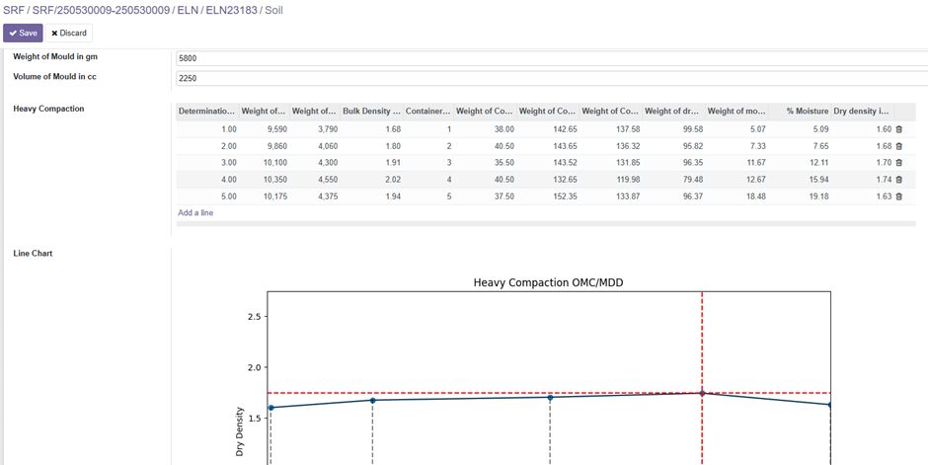The height and width of the screenshot is (465, 928).
Task: Delete determination row 3.00 with trash icon
Action: coord(898,163)
